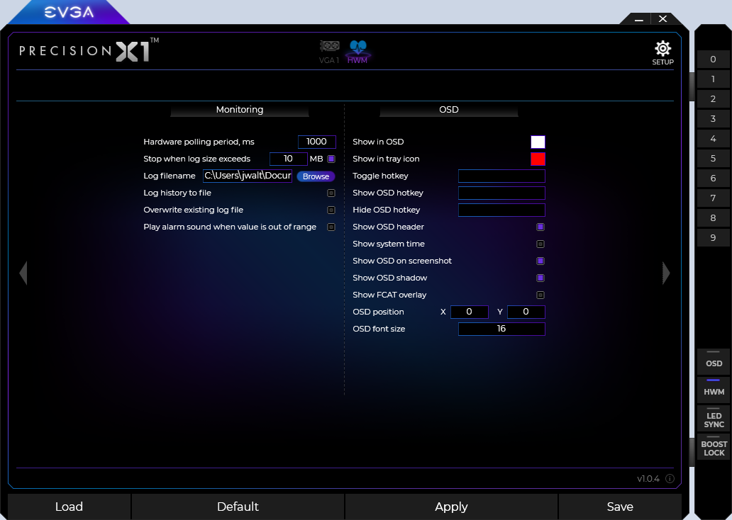
Task: Toggle Show OSD header checkbox
Action: [540, 227]
